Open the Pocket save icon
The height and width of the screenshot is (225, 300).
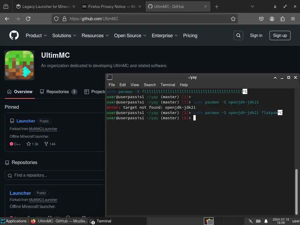click(261, 19)
